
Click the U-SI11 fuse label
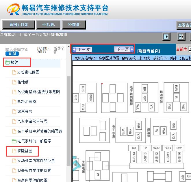(168, 157)
